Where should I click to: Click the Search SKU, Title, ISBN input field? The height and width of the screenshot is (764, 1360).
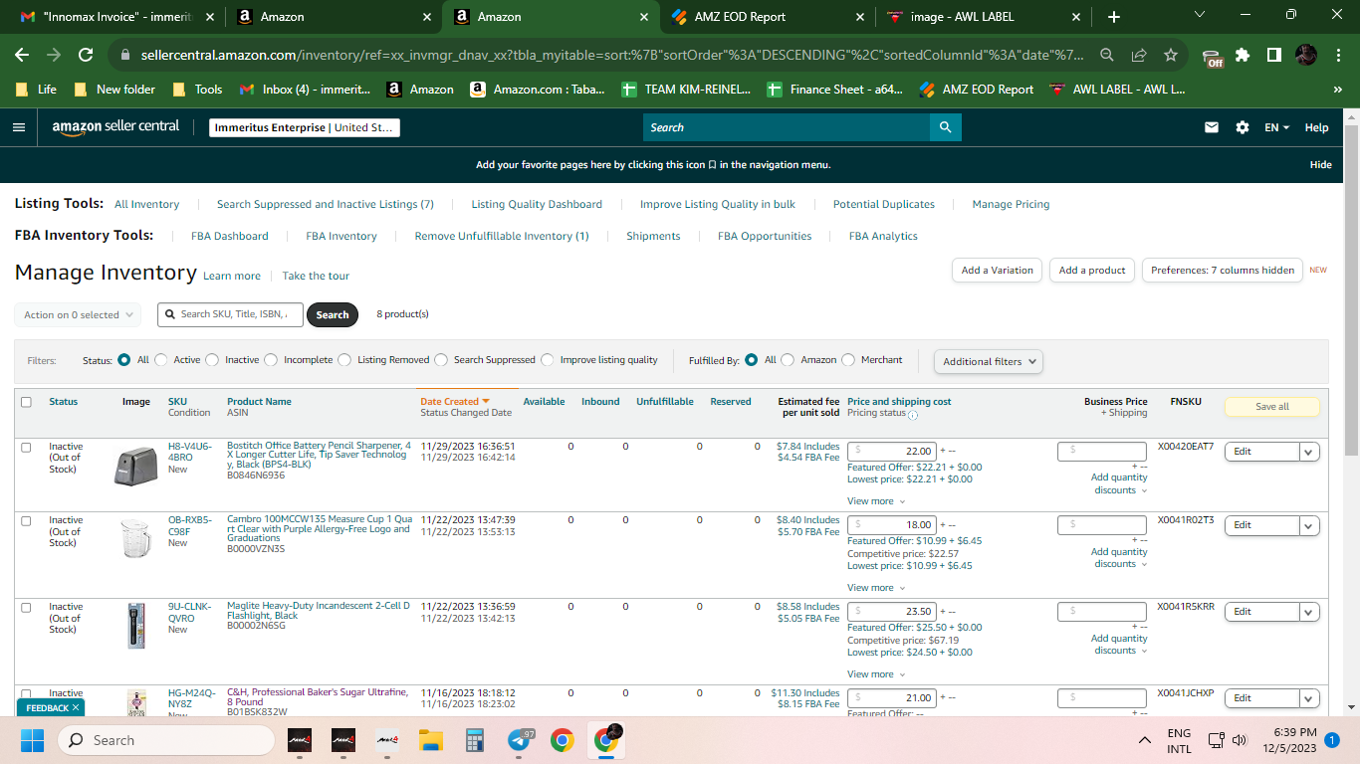pos(232,314)
